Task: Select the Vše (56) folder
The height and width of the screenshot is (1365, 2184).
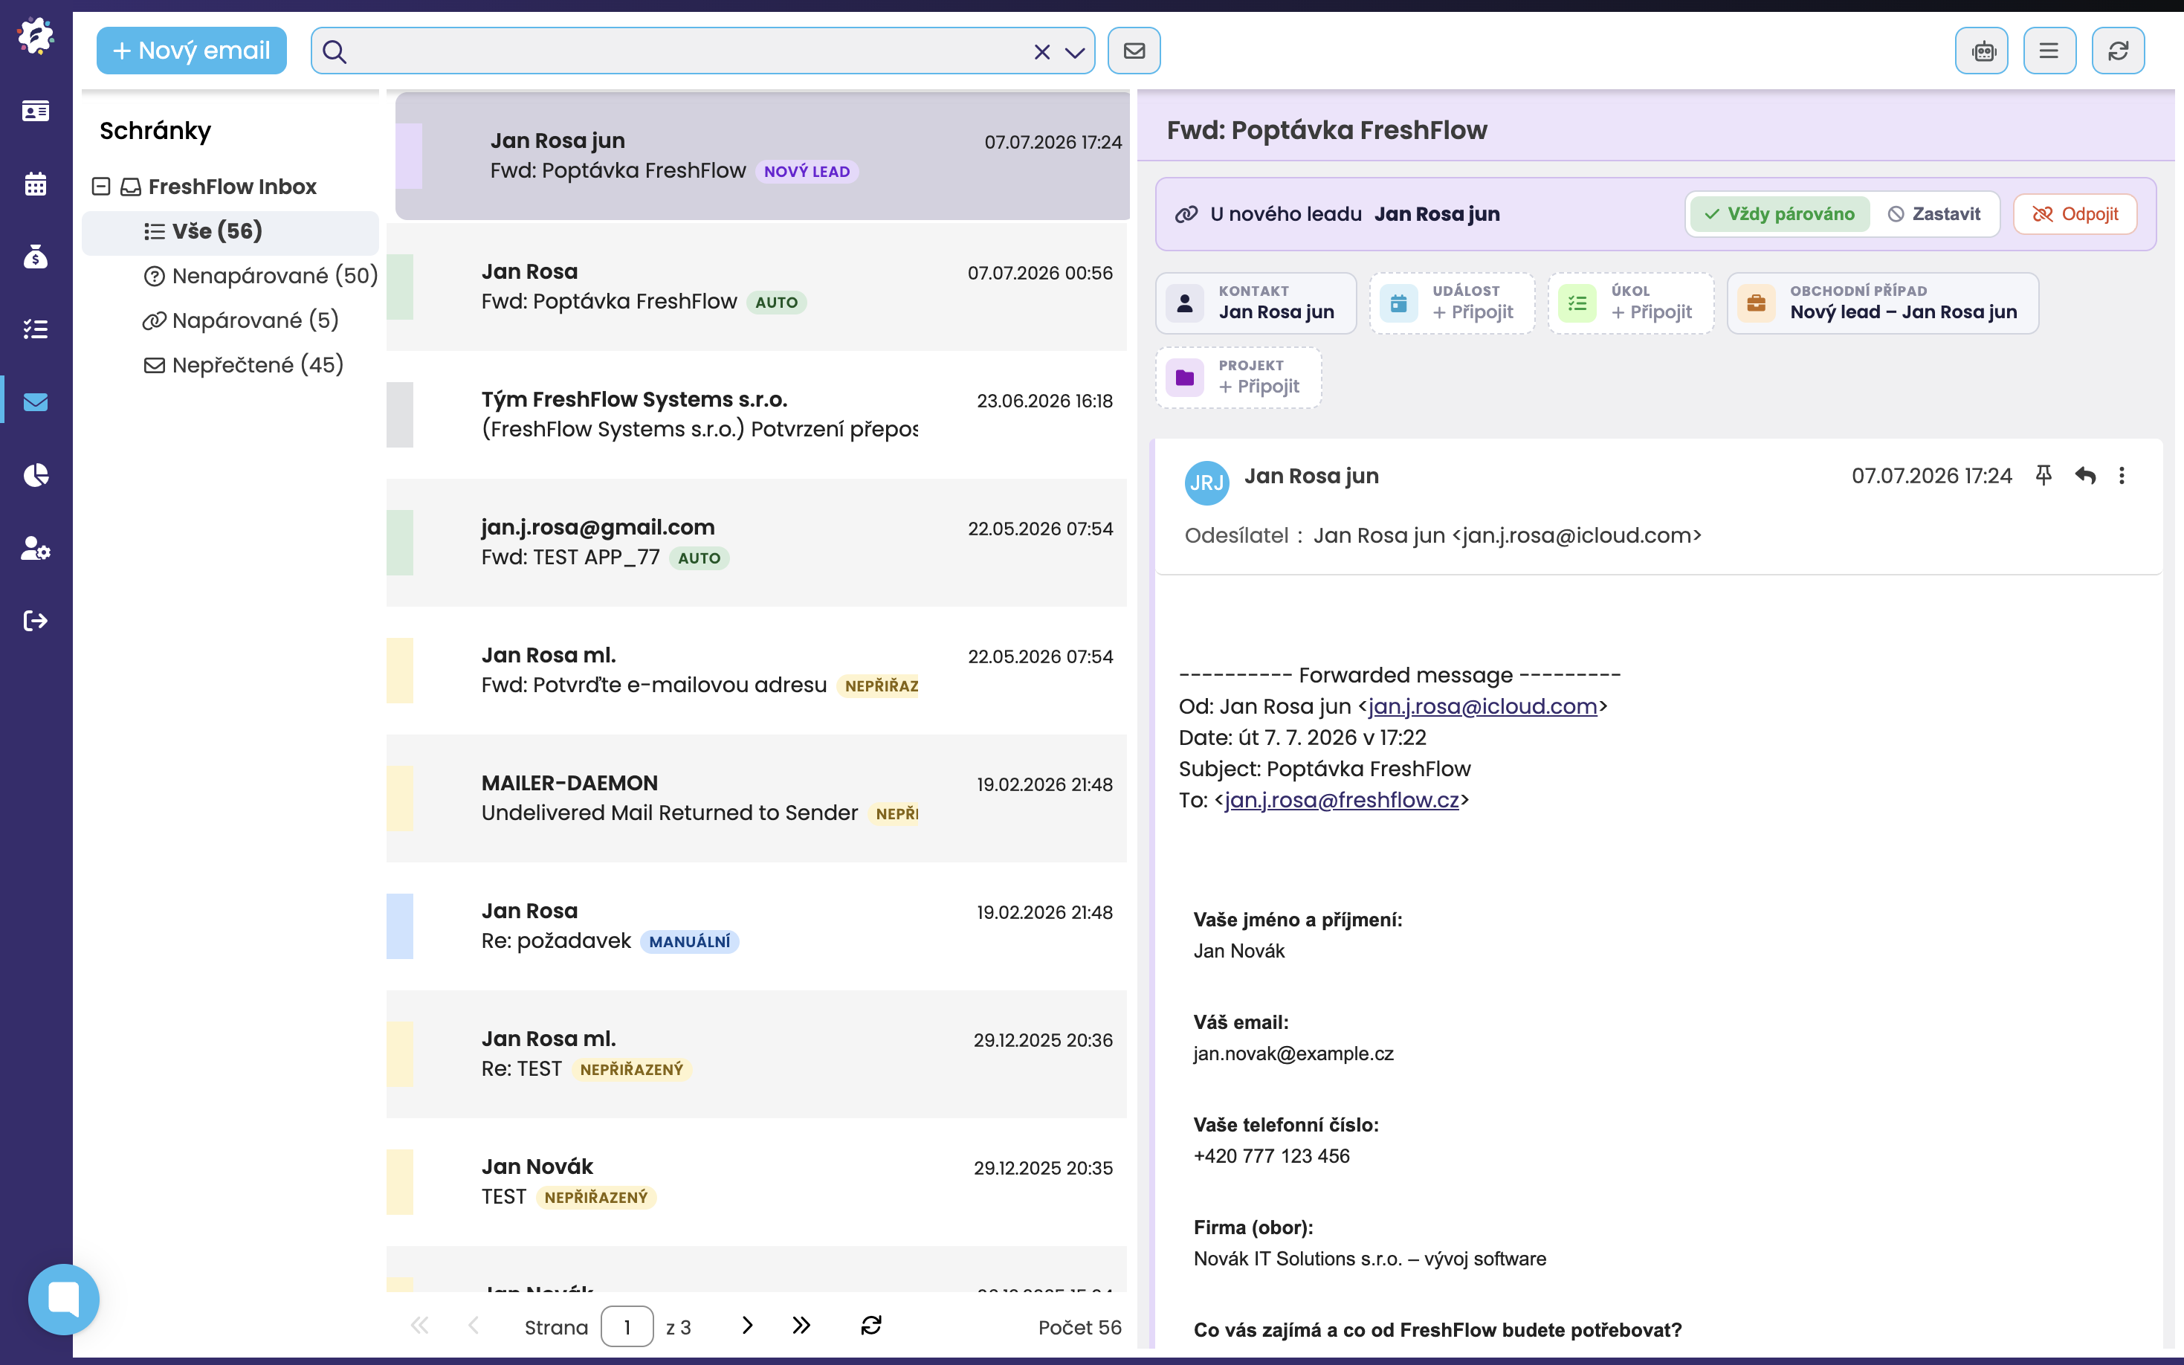Action: (230, 231)
